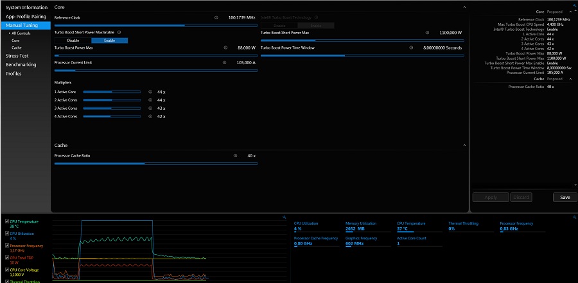Uncheck the CPU Temperature graph checkbox

click(7, 221)
